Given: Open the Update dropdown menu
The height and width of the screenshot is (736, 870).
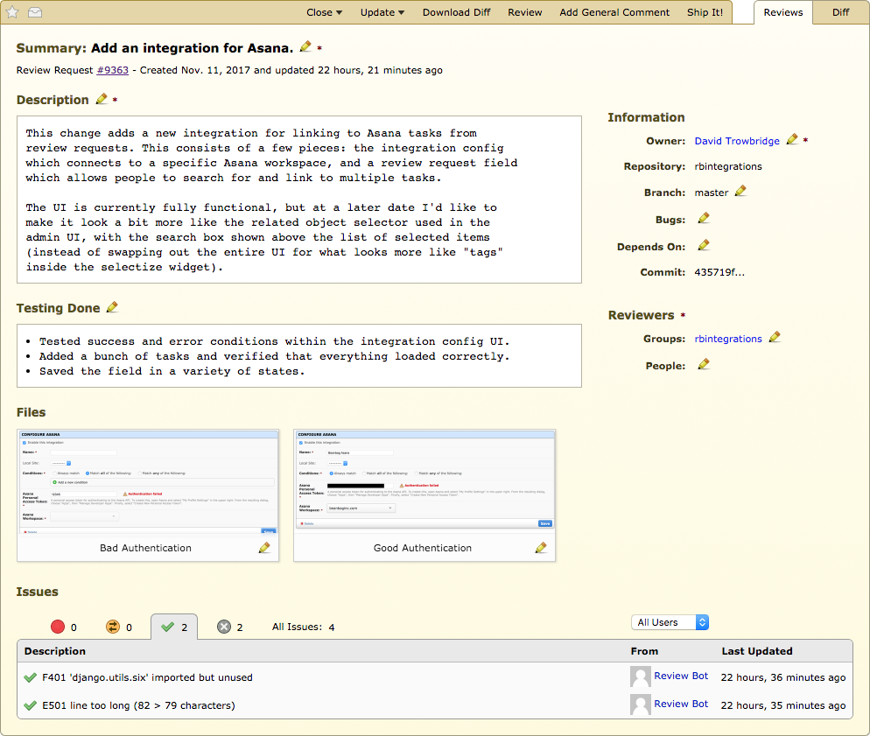Looking at the screenshot, I should click(382, 12).
